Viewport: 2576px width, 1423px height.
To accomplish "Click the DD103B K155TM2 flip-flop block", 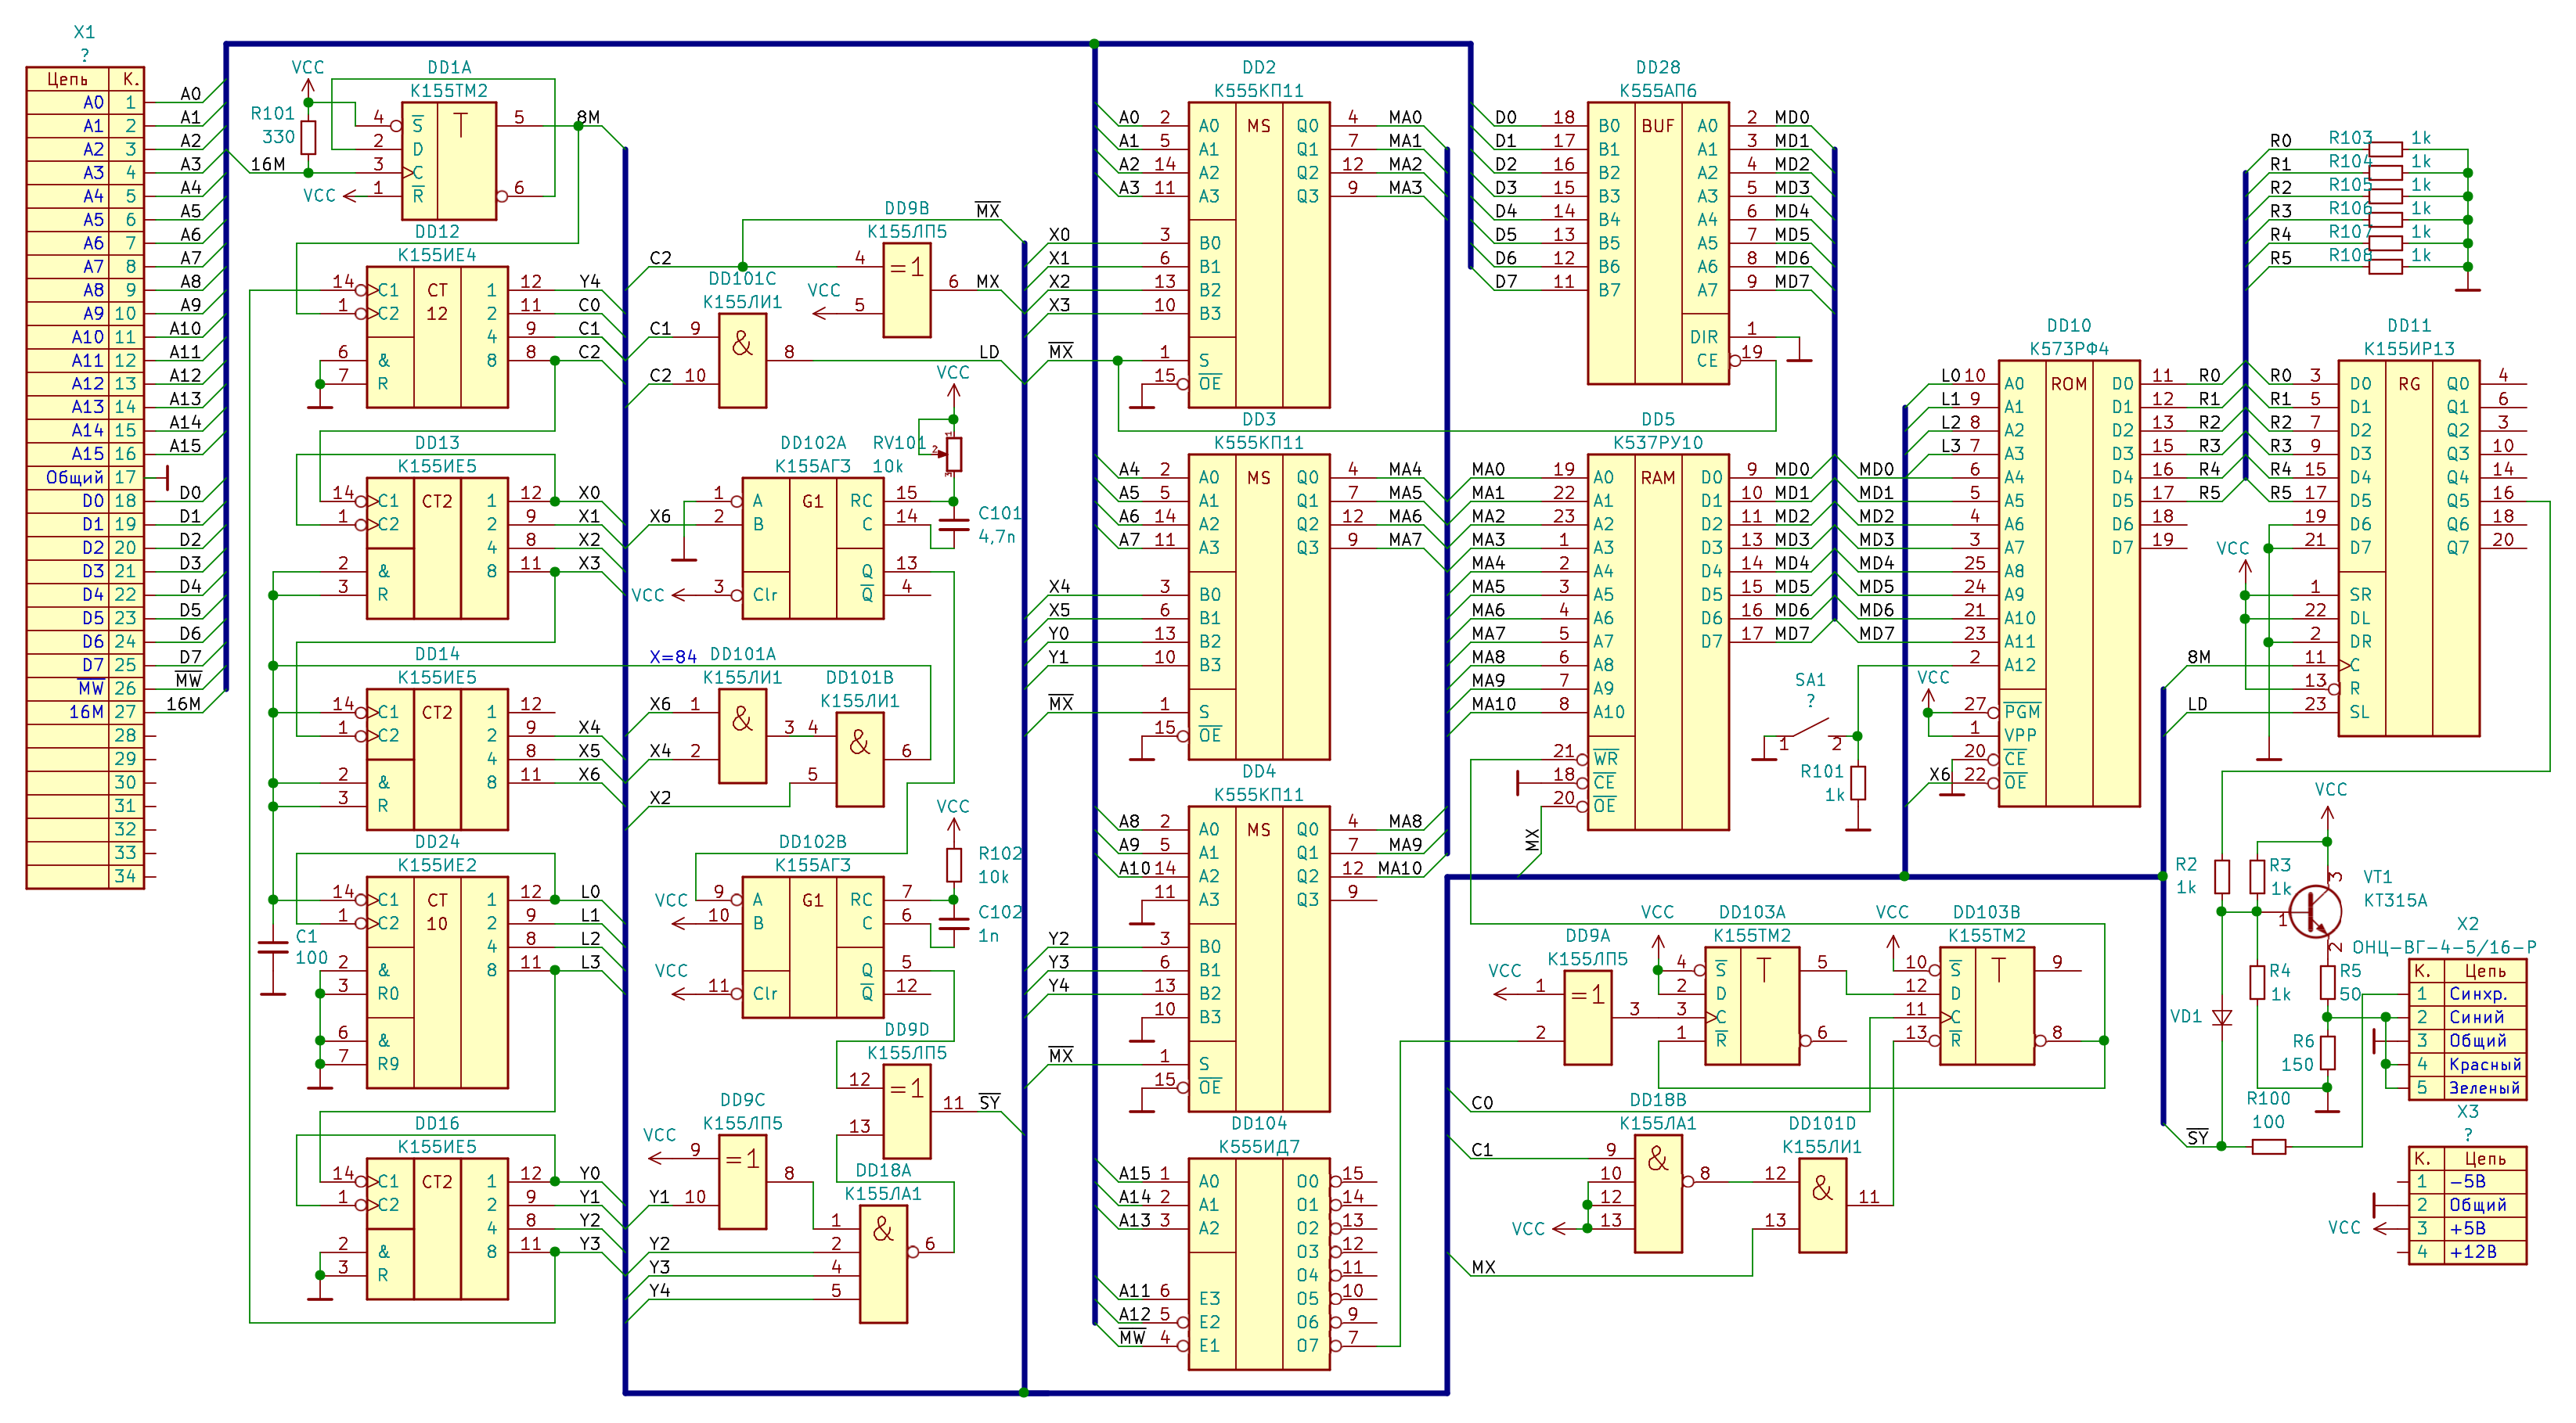I will click(1987, 1005).
